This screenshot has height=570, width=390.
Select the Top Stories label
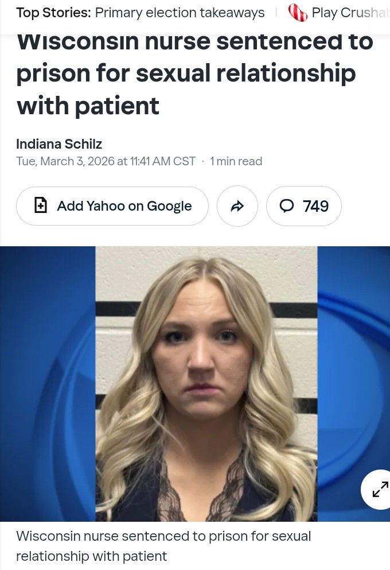(x=53, y=13)
